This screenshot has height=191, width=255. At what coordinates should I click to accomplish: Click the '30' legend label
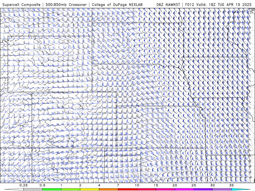212,185
